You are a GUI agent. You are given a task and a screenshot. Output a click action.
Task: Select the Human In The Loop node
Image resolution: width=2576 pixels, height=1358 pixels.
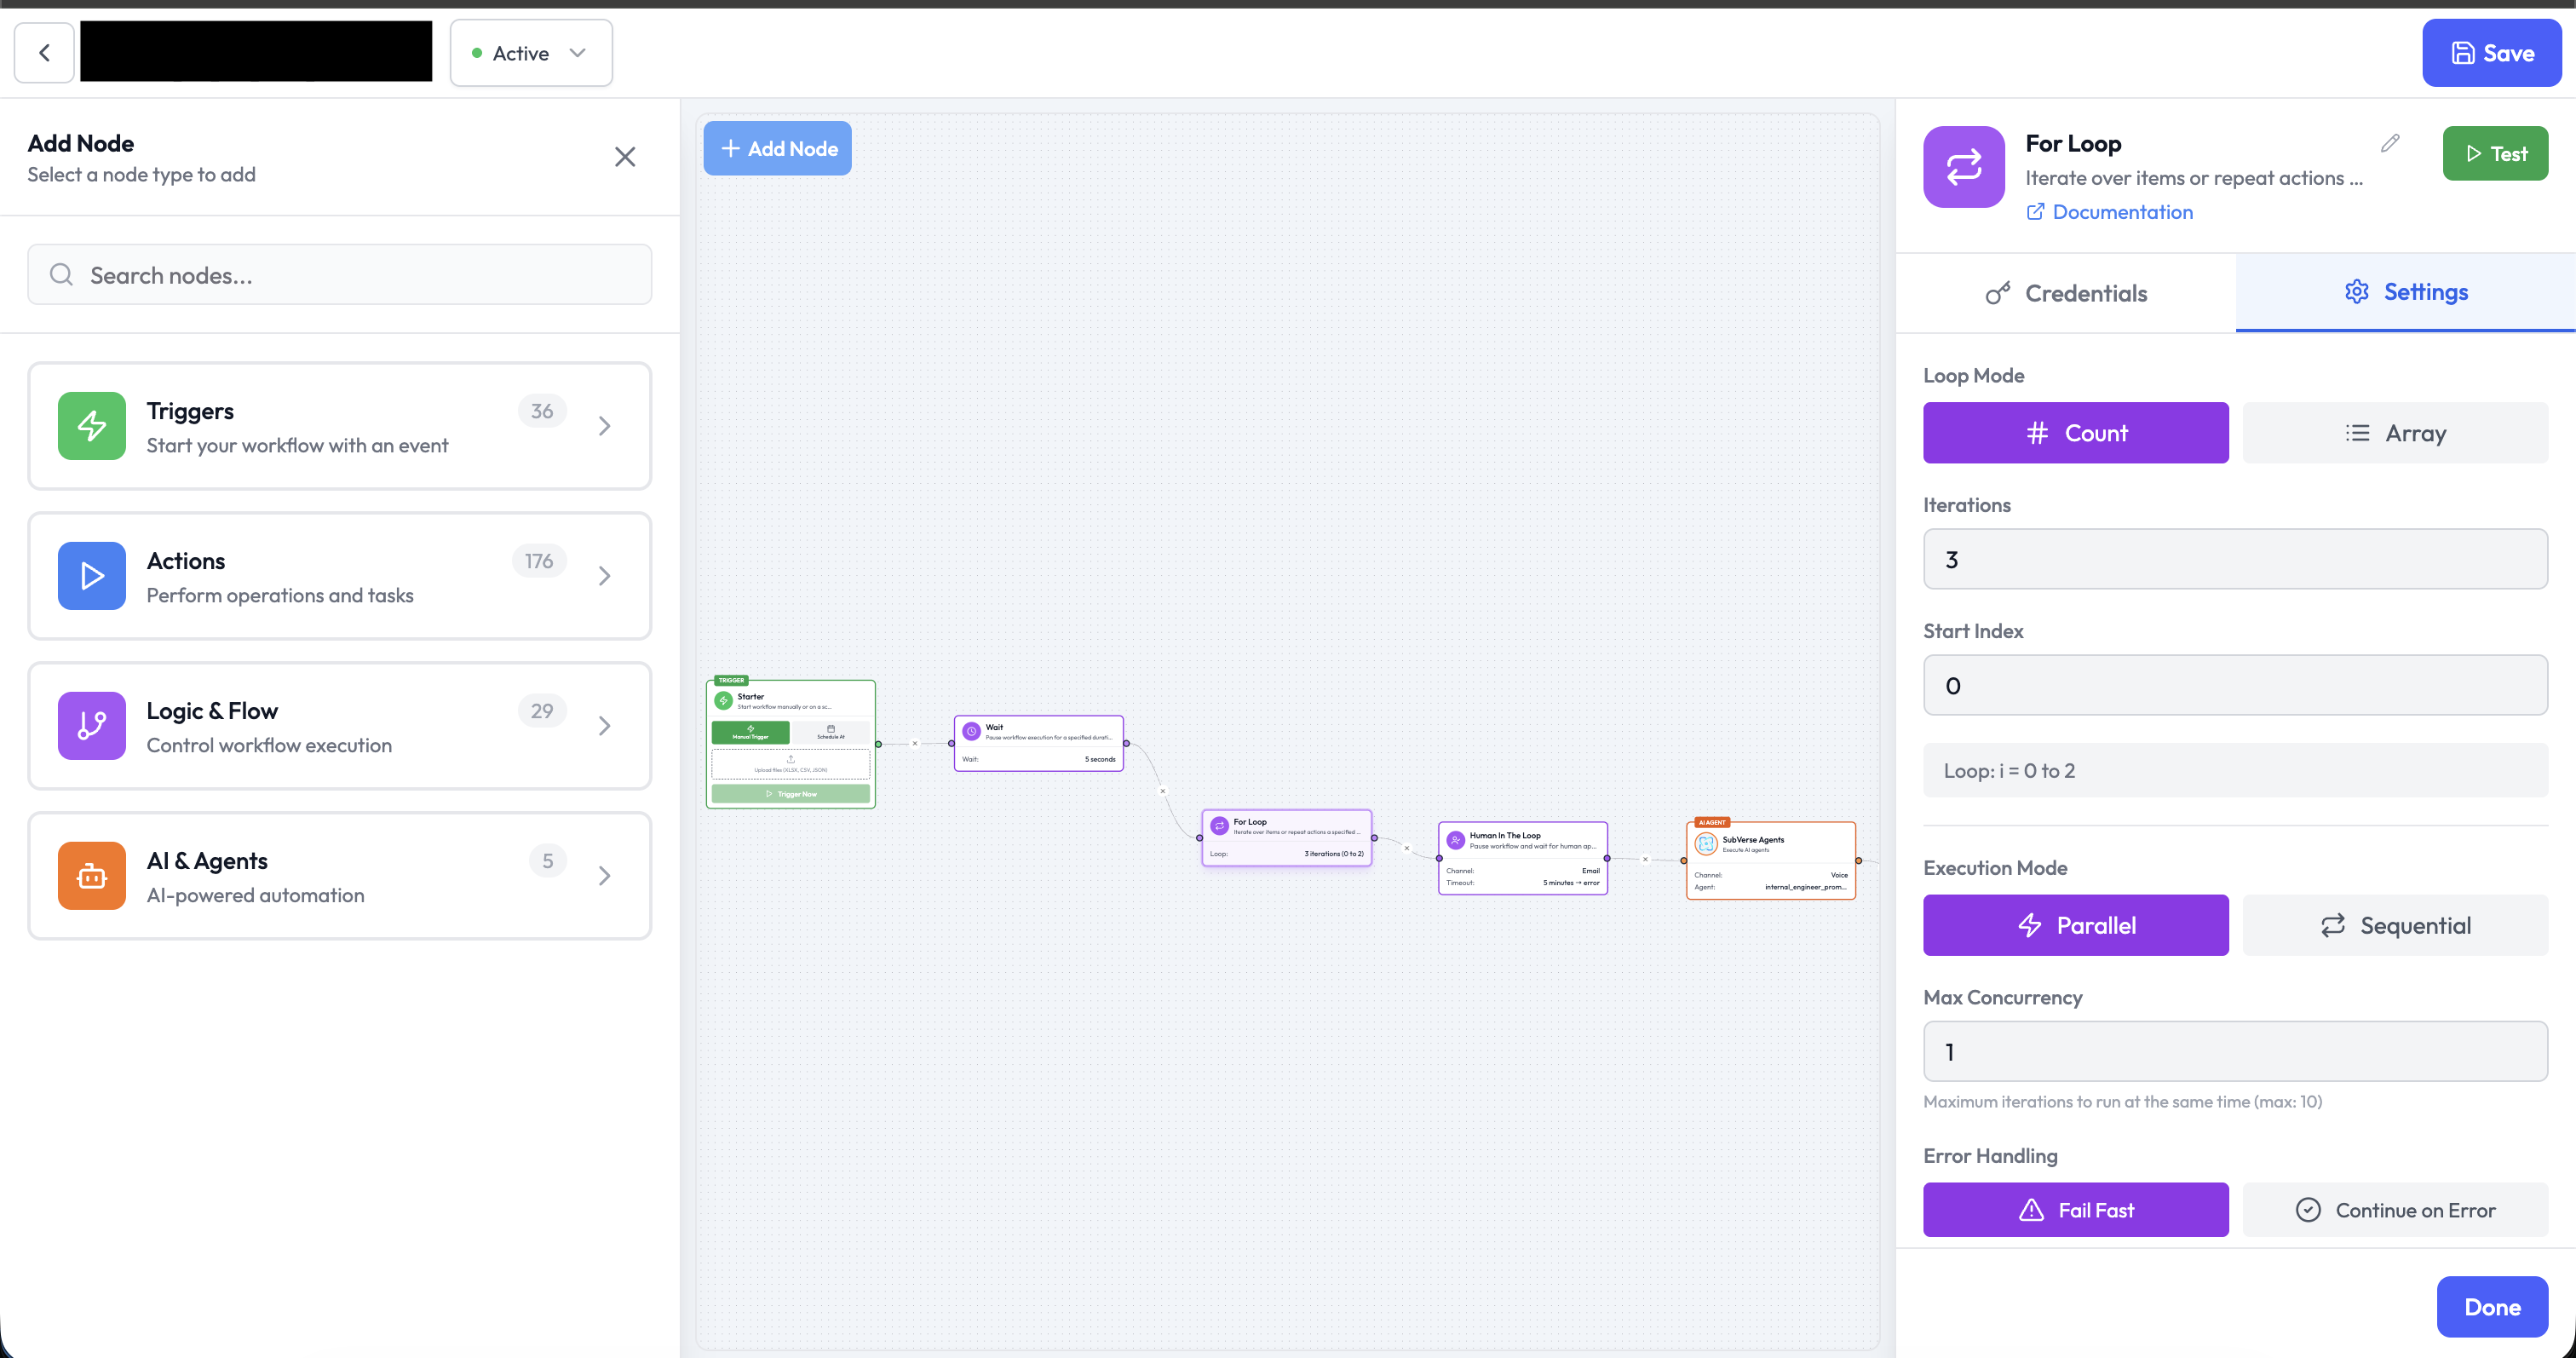(1522, 857)
